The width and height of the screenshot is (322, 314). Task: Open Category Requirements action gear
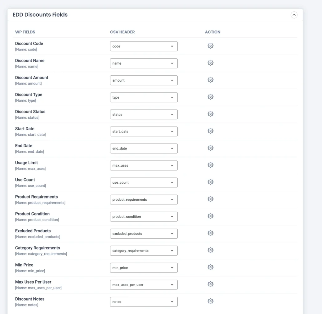[210, 250]
